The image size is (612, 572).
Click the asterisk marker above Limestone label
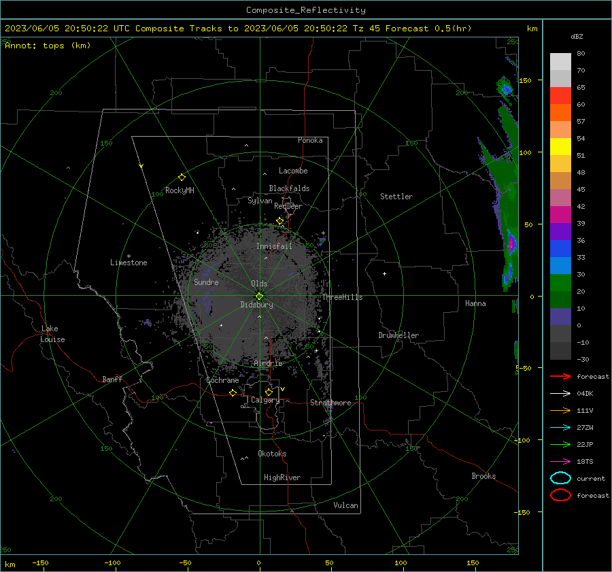click(x=129, y=256)
